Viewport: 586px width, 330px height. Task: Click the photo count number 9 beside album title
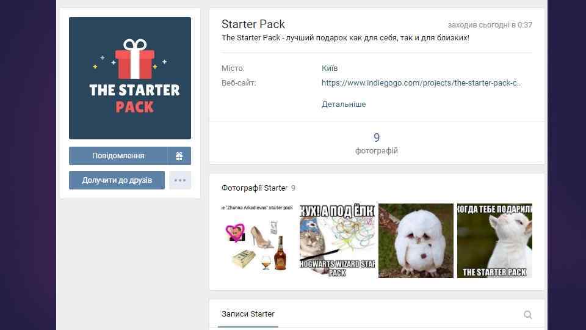coord(293,188)
